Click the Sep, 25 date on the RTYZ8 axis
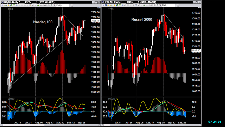Viewport: 225px width, 127px height. coord(182,123)
